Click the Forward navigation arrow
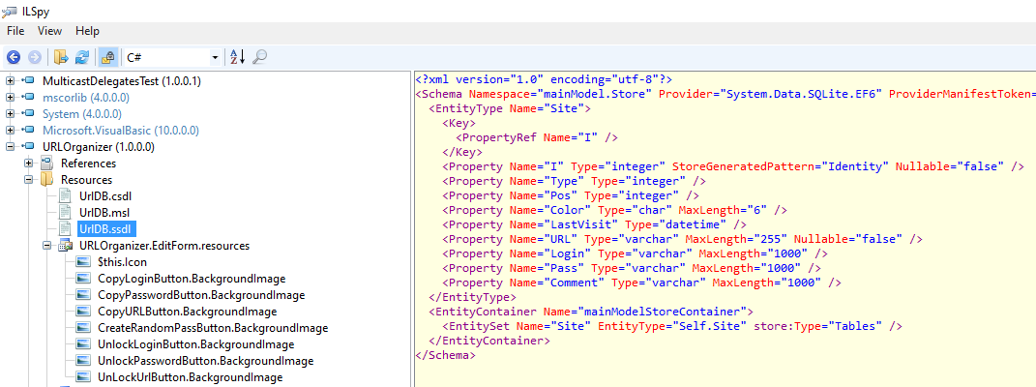This screenshot has height=387, width=1036. click(x=35, y=57)
